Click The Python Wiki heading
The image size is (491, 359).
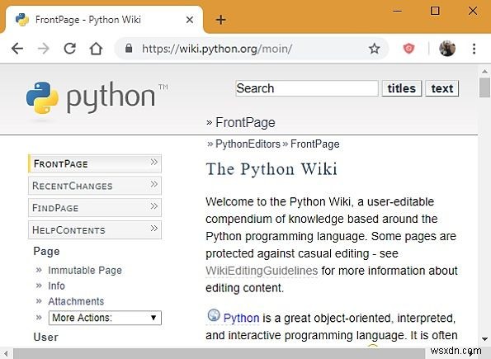[271, 169]
